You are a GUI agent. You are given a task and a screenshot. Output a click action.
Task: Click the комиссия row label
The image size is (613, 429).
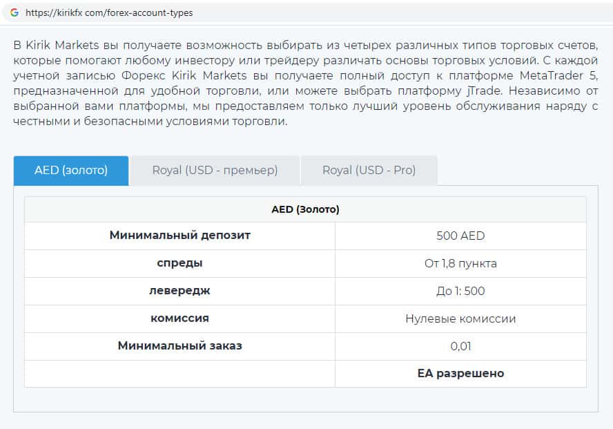pos(179,318)
